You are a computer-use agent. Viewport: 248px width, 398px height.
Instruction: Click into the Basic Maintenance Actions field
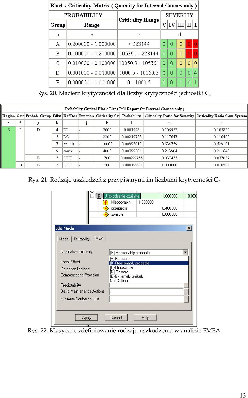click(x=146, y=292)
